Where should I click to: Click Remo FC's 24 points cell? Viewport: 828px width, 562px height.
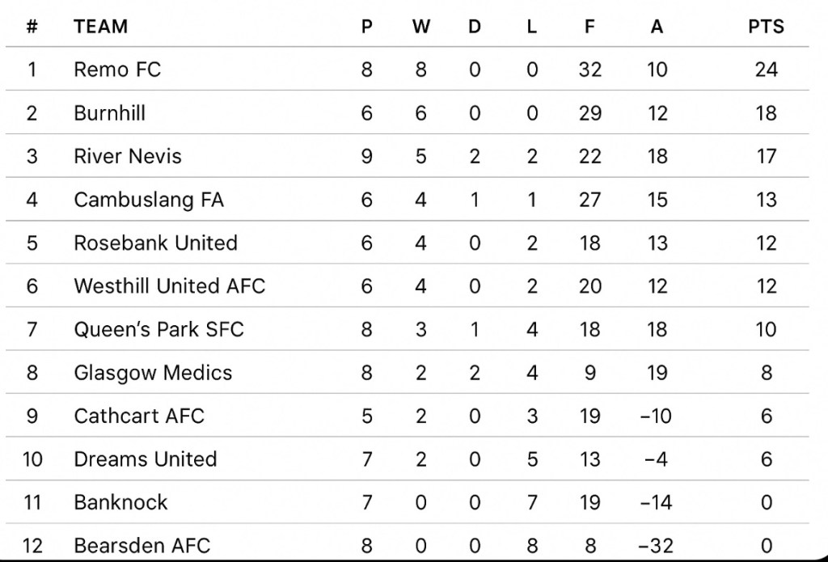pyautogui.click(x=766, y=70)
